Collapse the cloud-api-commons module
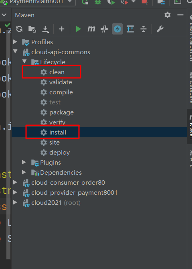Viewport: 192px width, 269px height. point(15,51)
